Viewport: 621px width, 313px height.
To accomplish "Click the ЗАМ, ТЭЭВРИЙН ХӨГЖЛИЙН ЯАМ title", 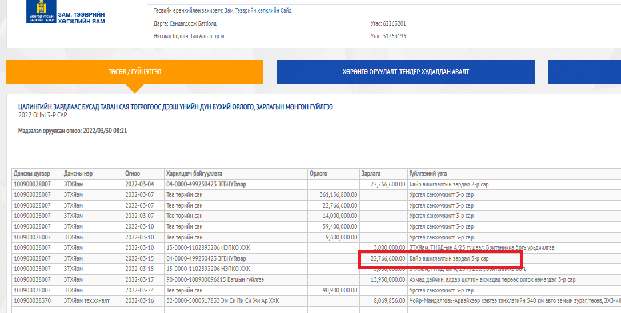I will coord(81,18).
